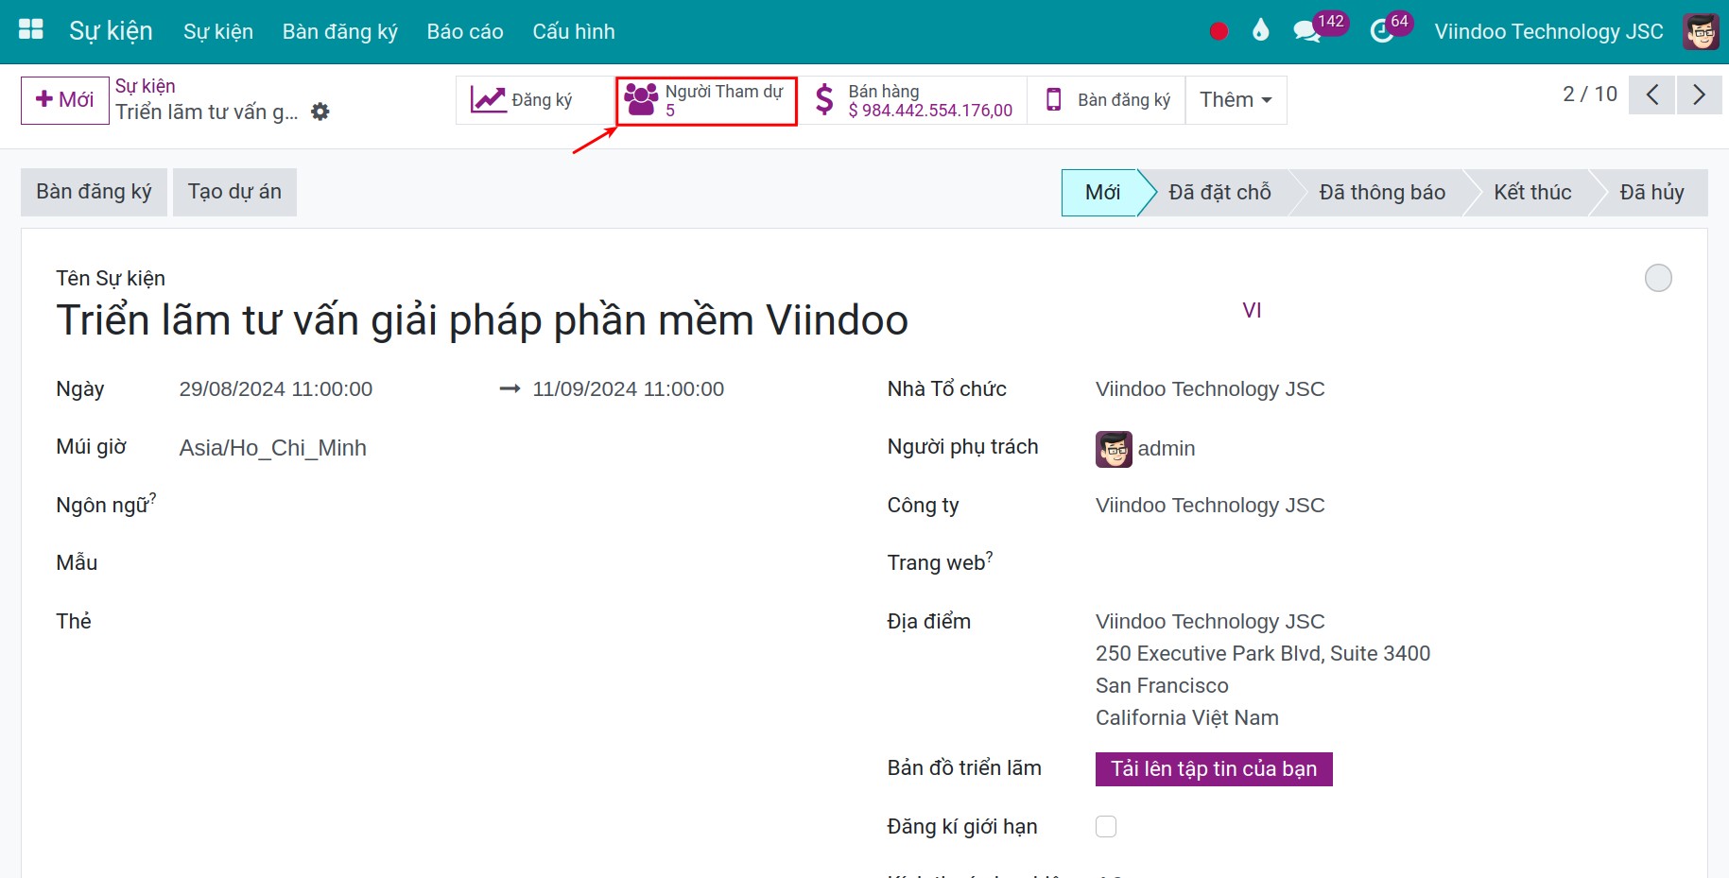Image resolution: width=1729 pixels, height=878 pixels.
Task: Go to previous record arrow
Action: tap(1651, 95)
